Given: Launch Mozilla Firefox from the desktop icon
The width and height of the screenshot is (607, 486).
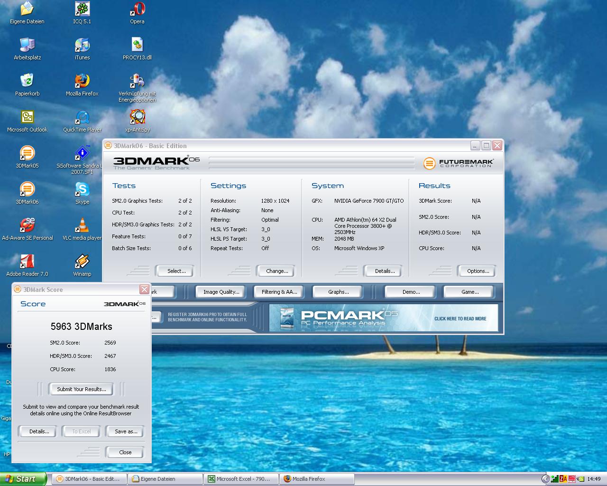Looking at the screenshot, I should [82, 85].
